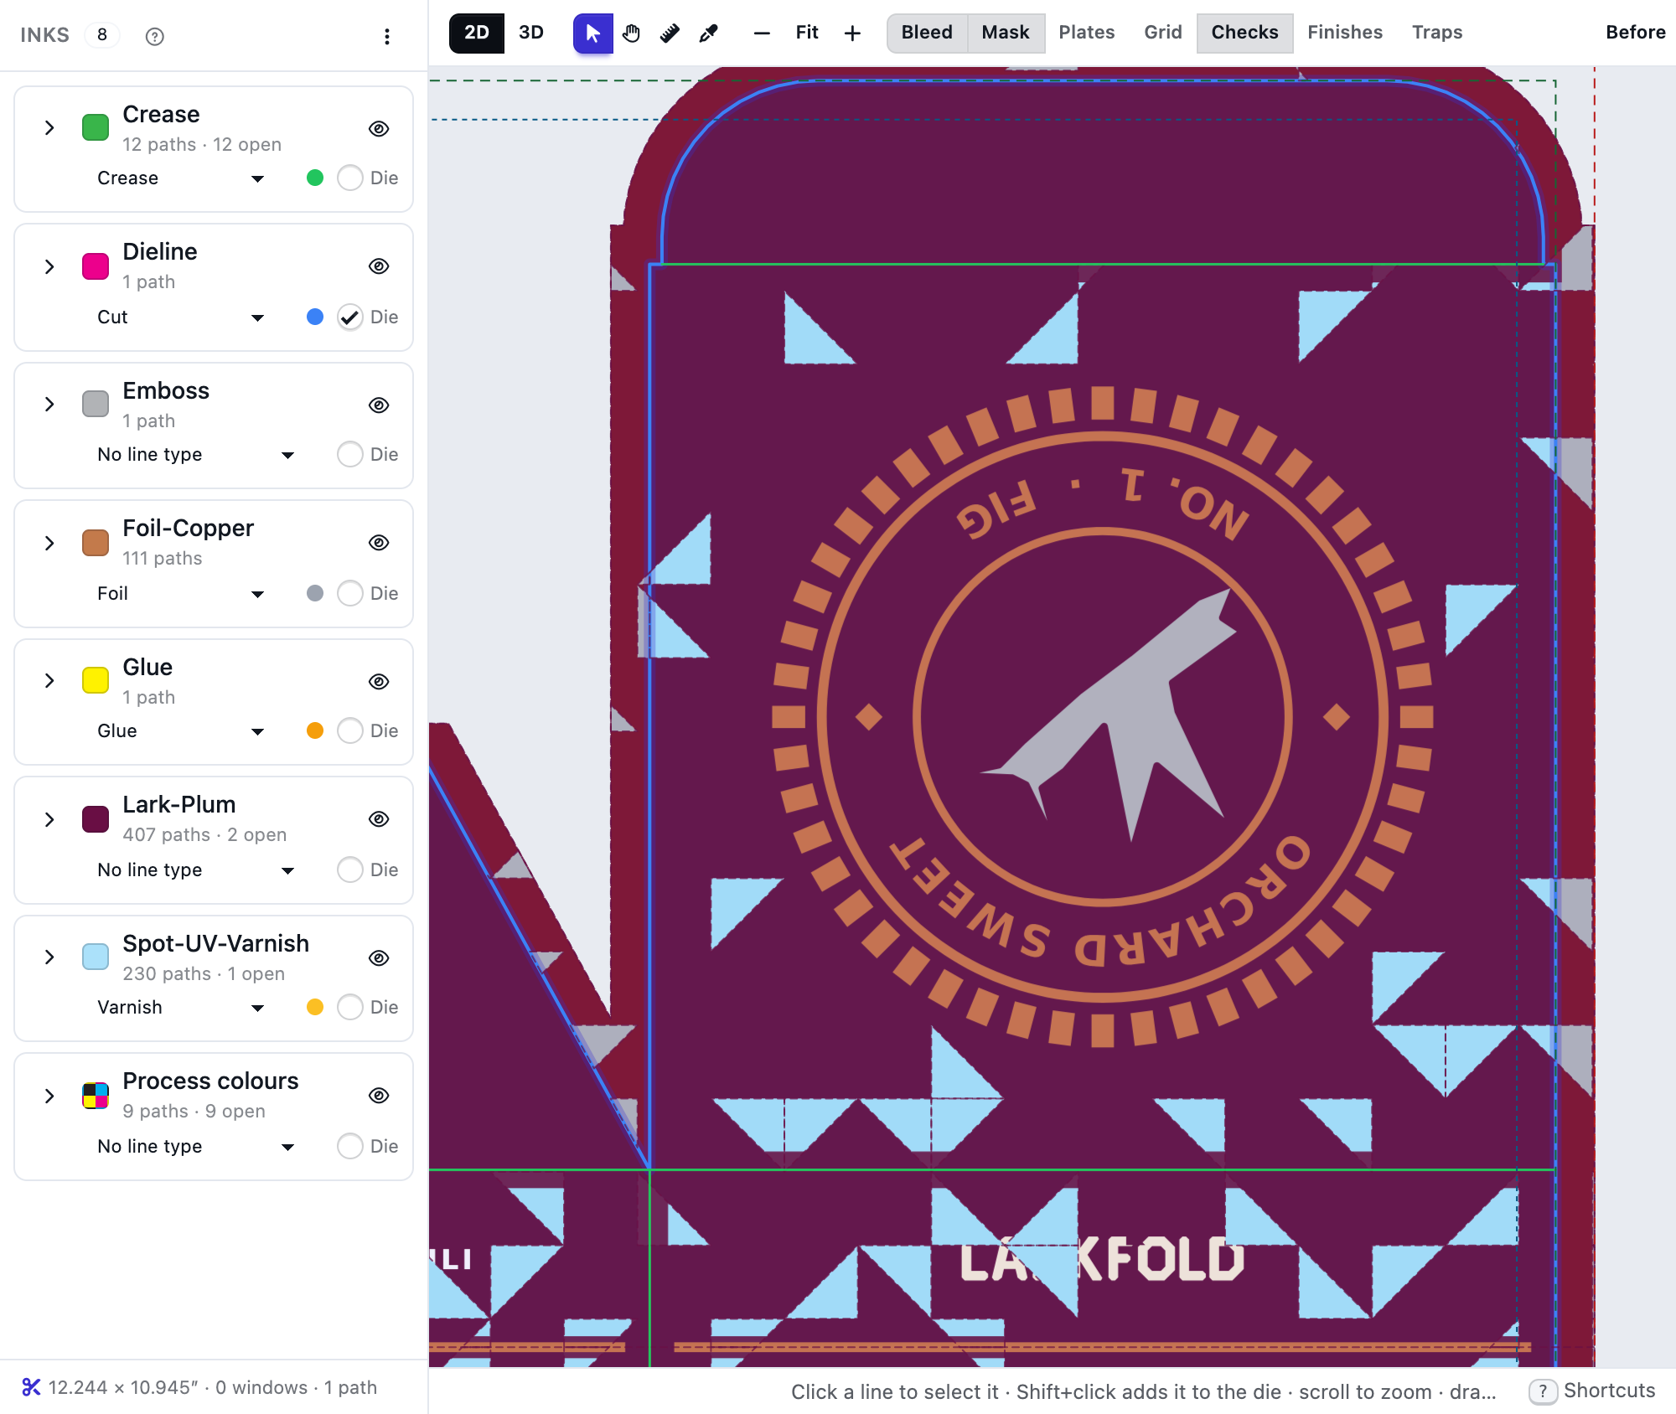Open the Inks panel kebab menu
Image resolution: width=1676 pixels, height=1414 pixels.
(x=386, y=36)
